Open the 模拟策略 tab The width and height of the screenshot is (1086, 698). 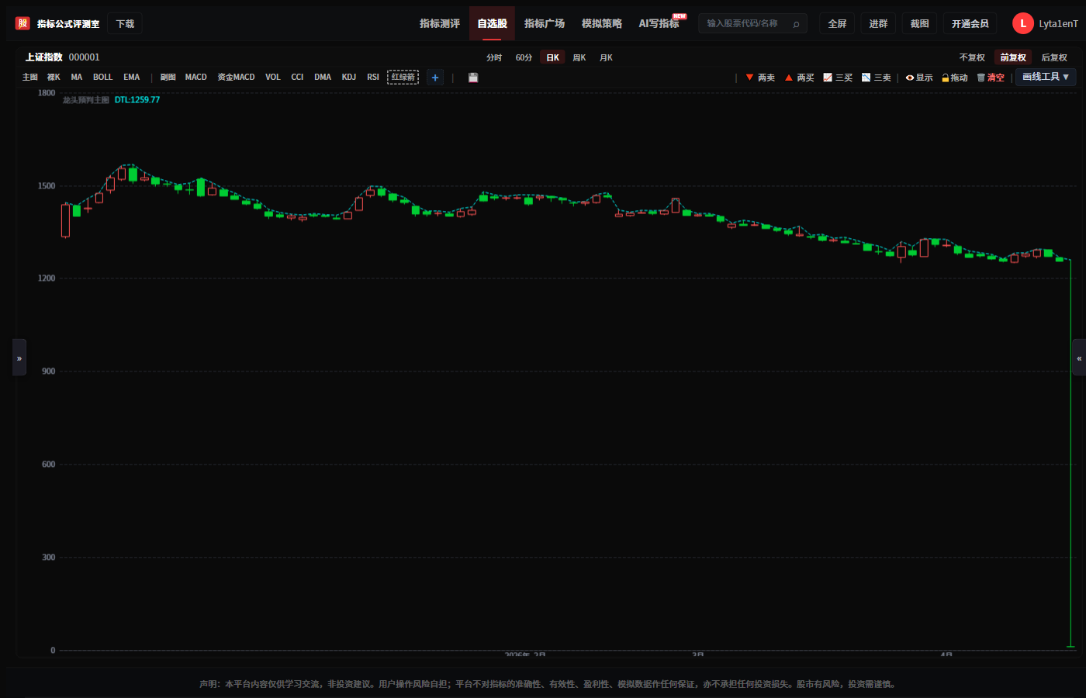(x=602, y=23)
